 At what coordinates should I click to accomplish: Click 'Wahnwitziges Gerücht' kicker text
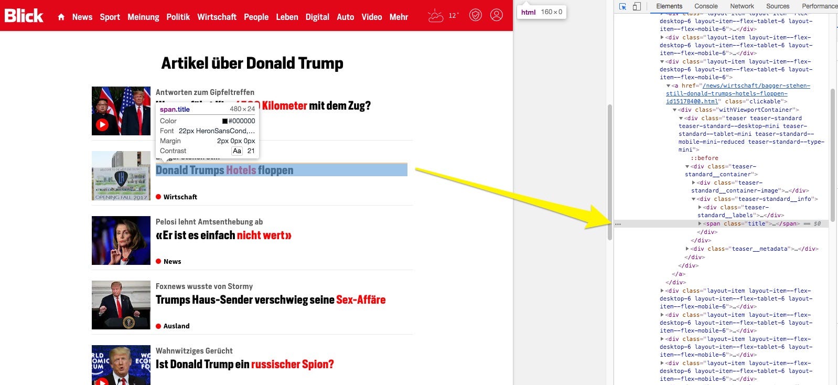(x=194, y=351)
